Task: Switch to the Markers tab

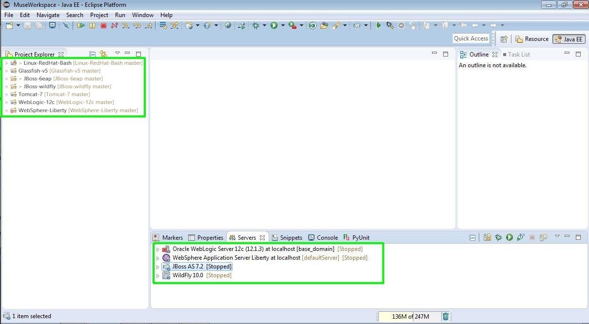Action: 168,238
